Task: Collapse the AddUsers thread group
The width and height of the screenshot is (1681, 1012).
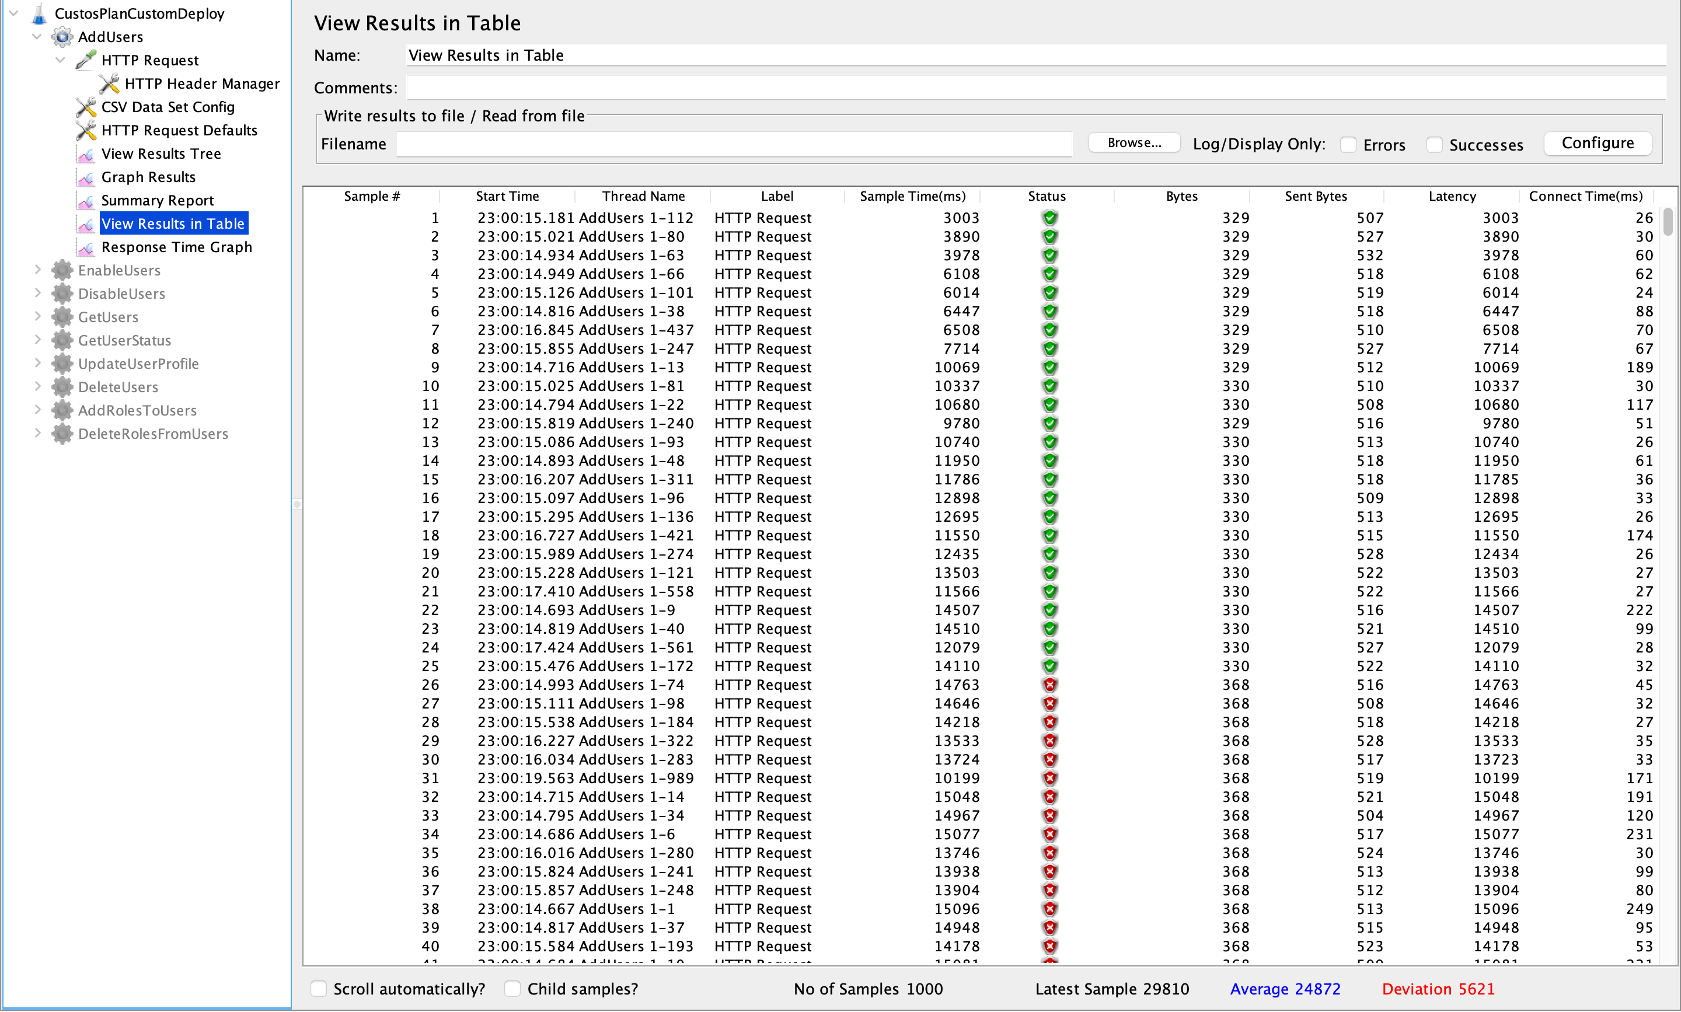Action: [37, 37]
